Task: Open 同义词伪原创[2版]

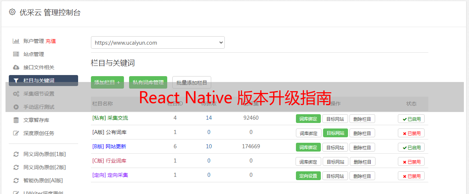Action: tap(45, 167)
